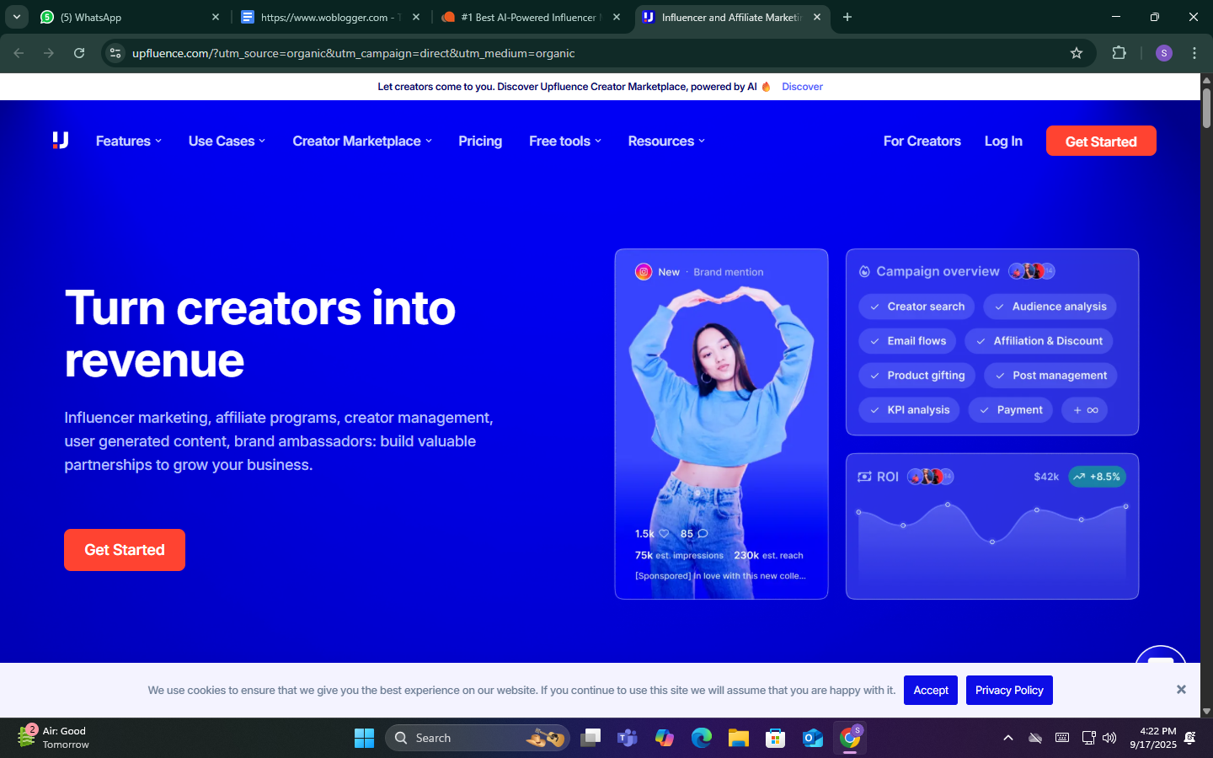This screenshot has height=758, width=1213.
Task: Dismiss the cookie banner with the X
Action: tap(1181, 690)
